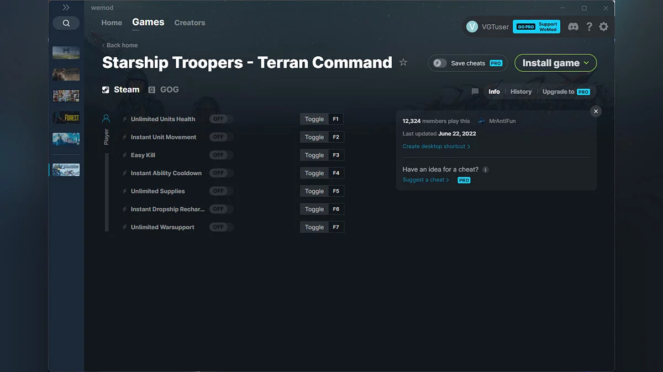Click Create desktop shortcut link
663x372 pixels.
[x=436, y=147]
